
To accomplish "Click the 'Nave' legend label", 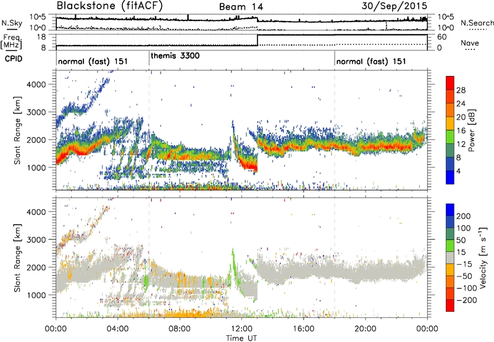I will [x=470, y=43].
